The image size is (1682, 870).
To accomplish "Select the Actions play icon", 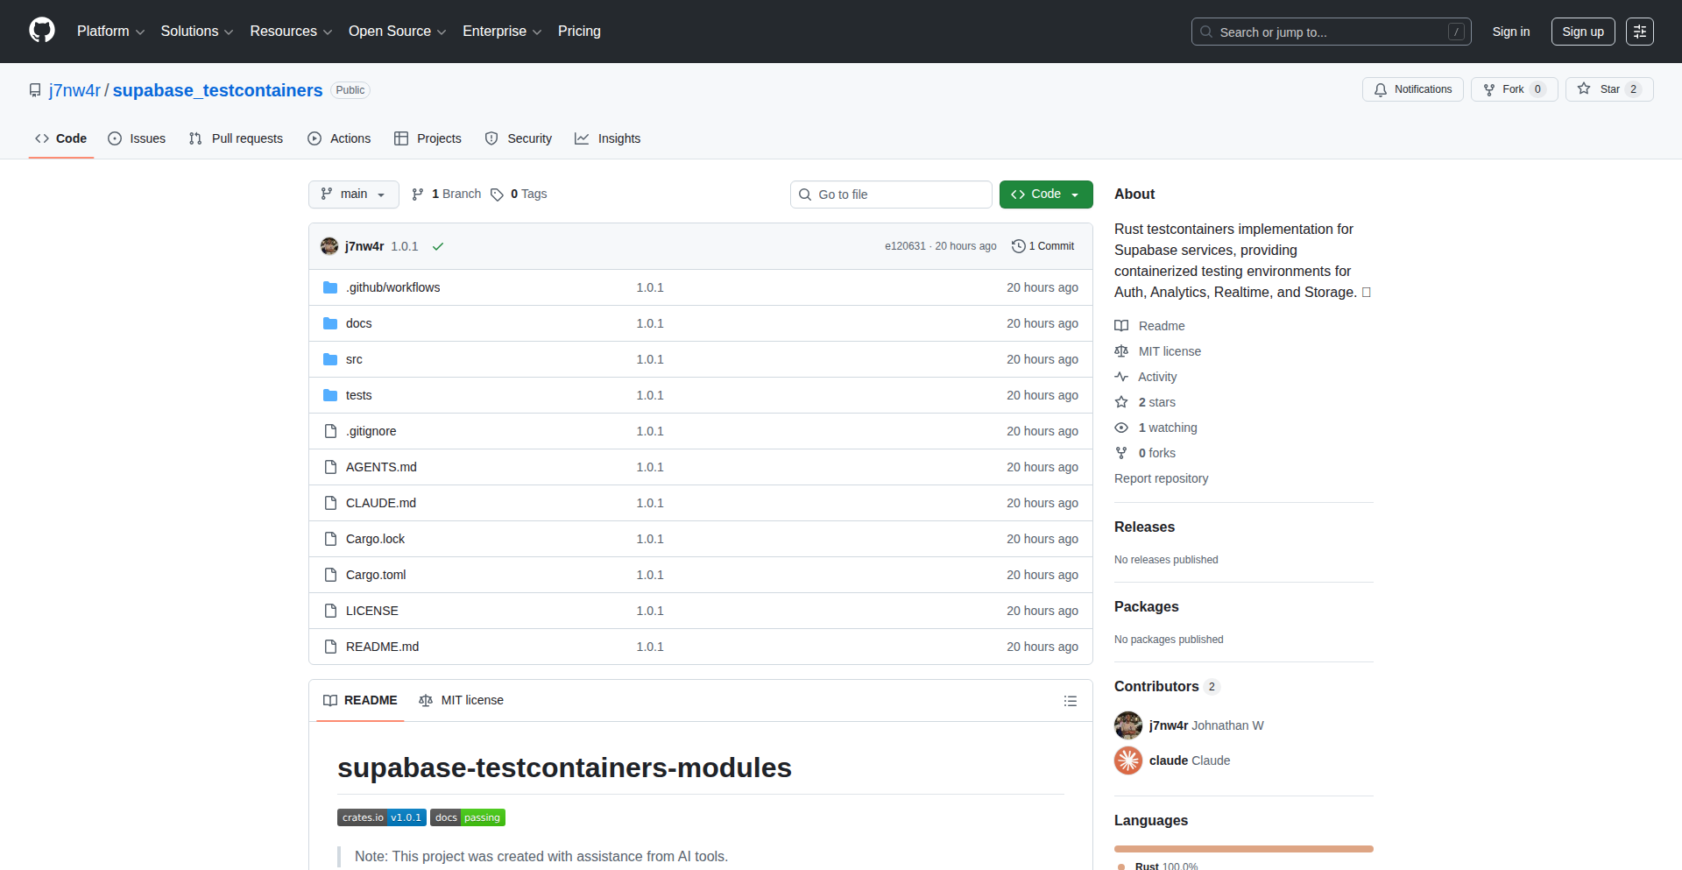I will coord(314,138).
